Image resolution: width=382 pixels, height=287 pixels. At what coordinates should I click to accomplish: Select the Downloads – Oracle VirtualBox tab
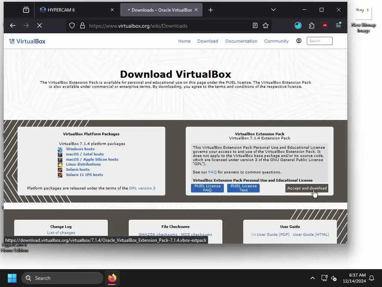click(x=161, y=10)
